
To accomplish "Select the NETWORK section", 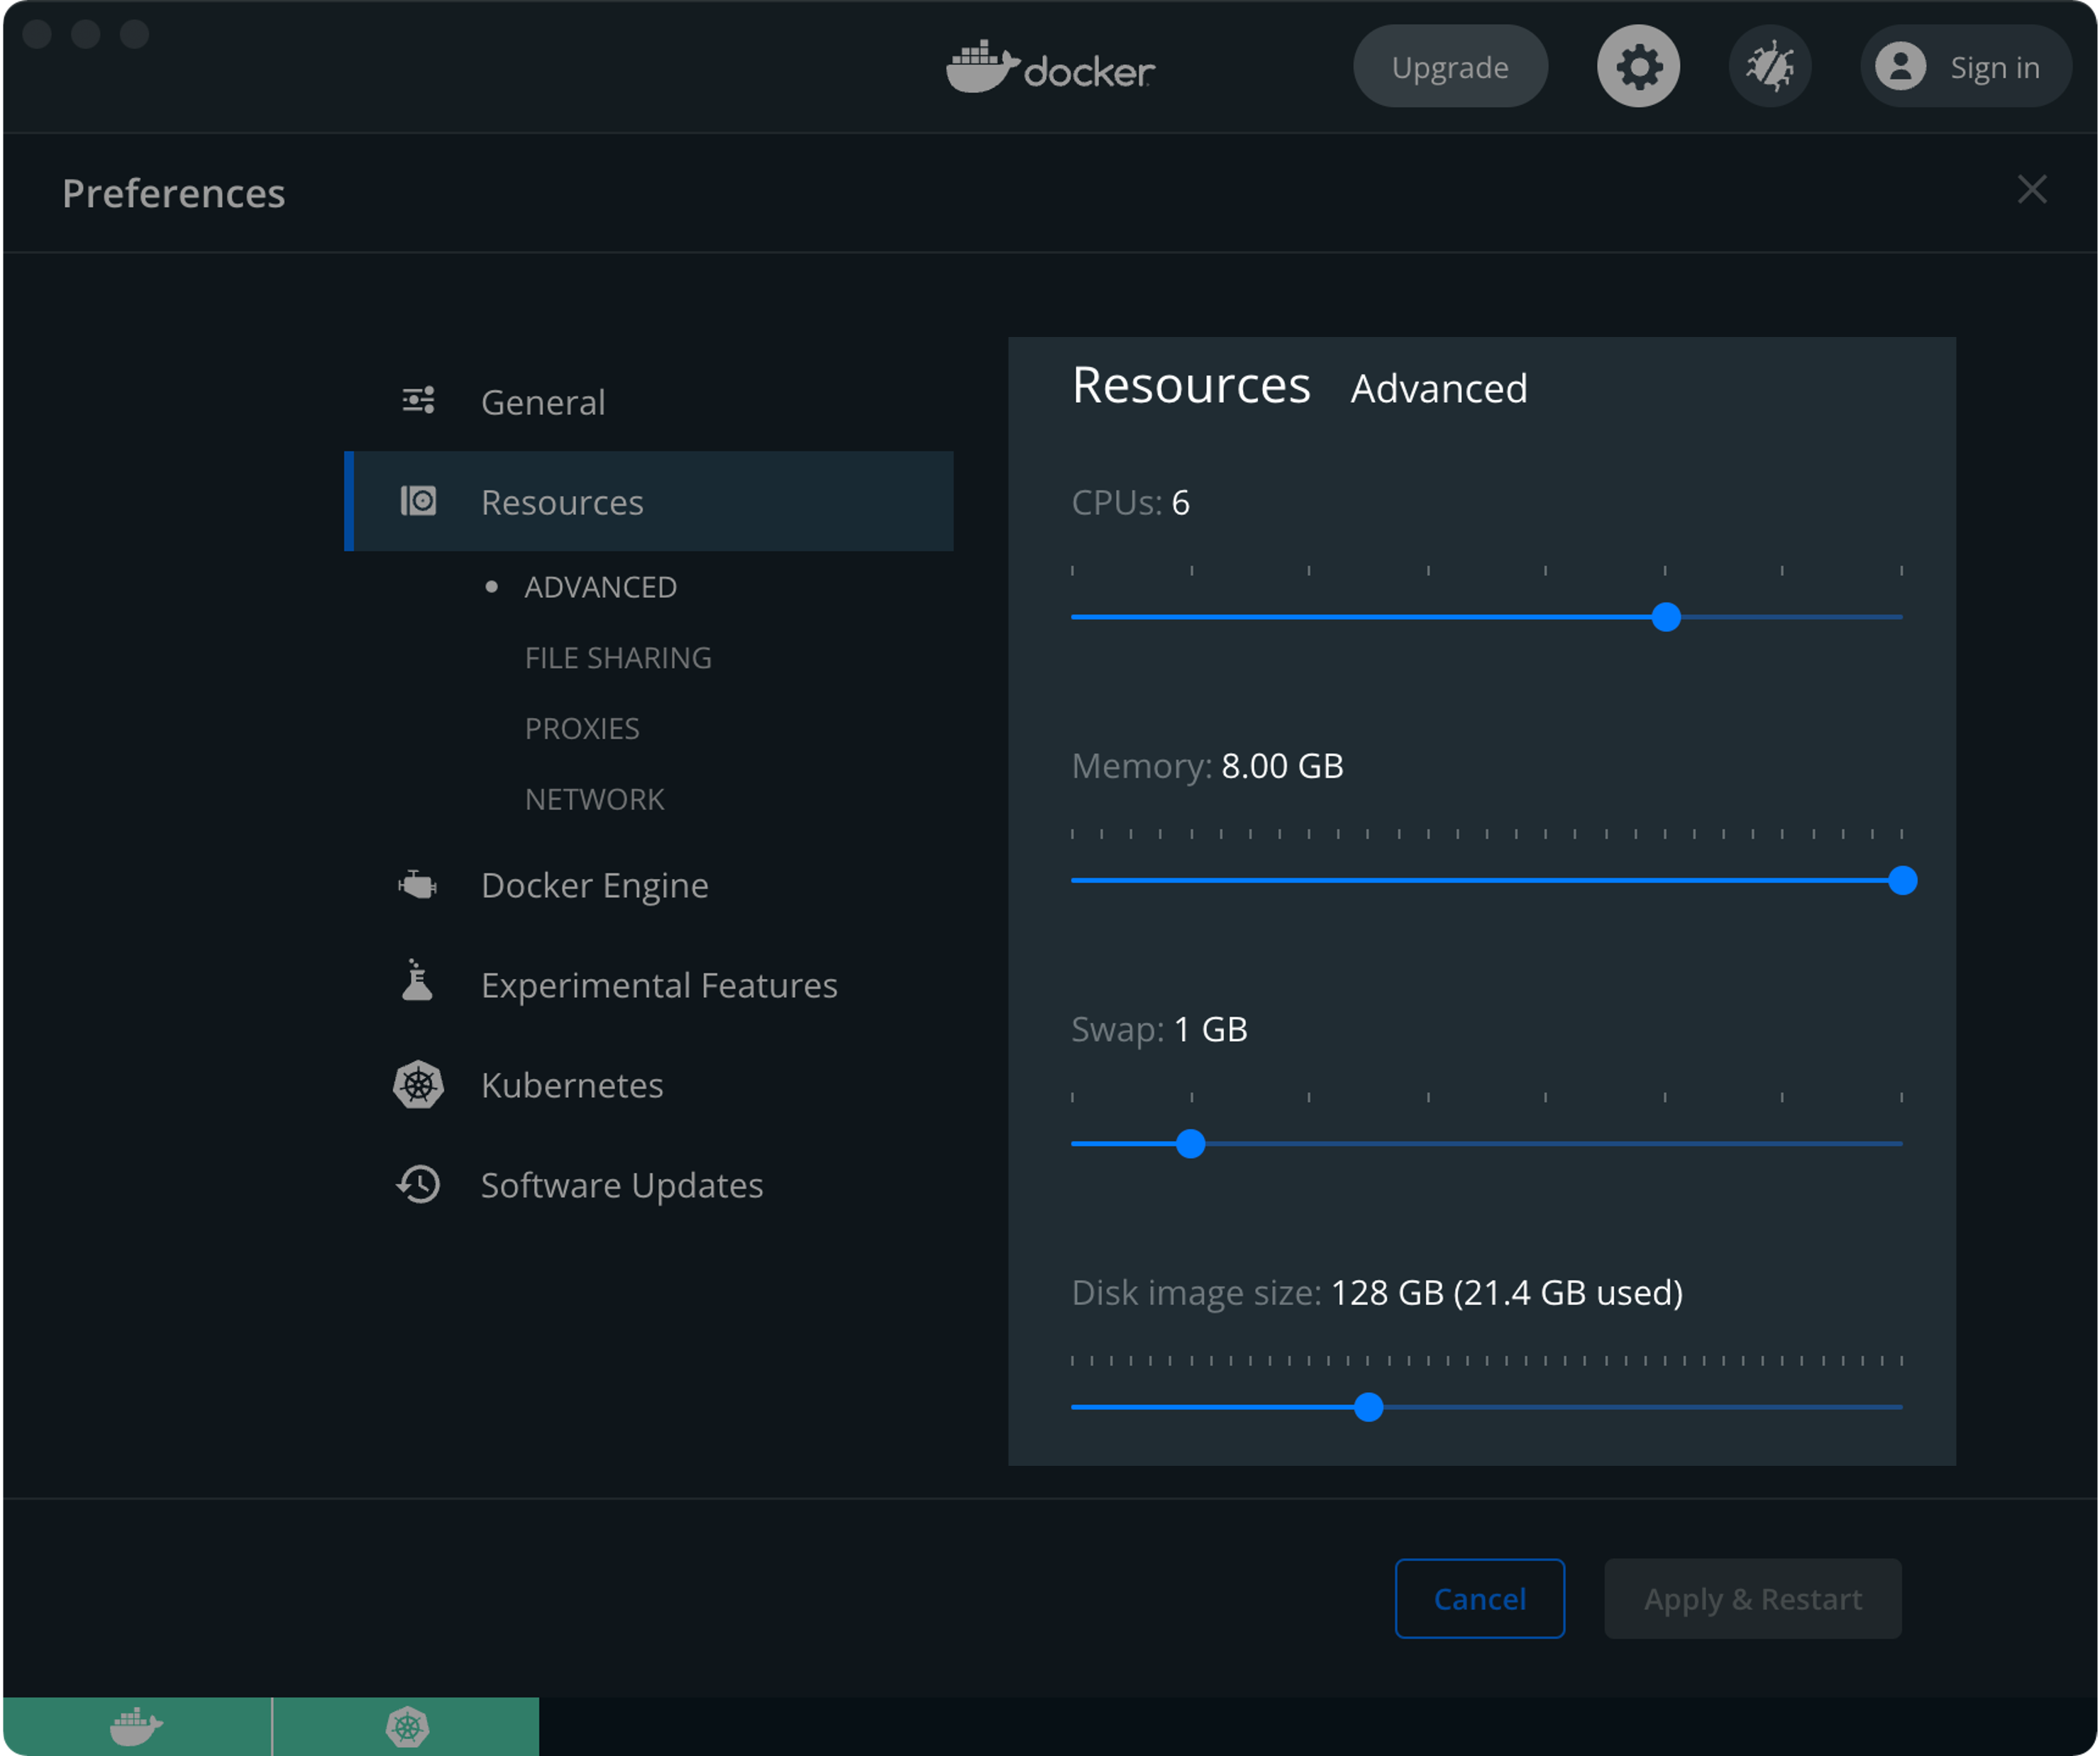I will pos(594,798).
